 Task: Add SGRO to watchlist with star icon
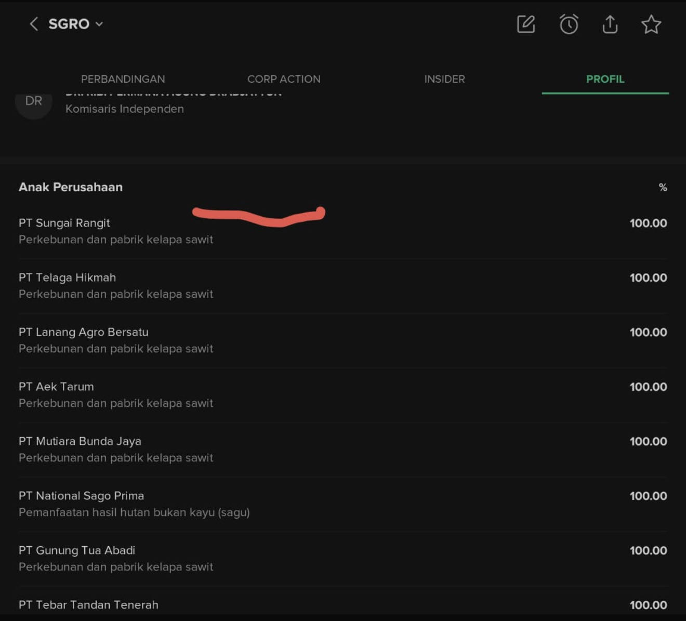tap(651, 24)
